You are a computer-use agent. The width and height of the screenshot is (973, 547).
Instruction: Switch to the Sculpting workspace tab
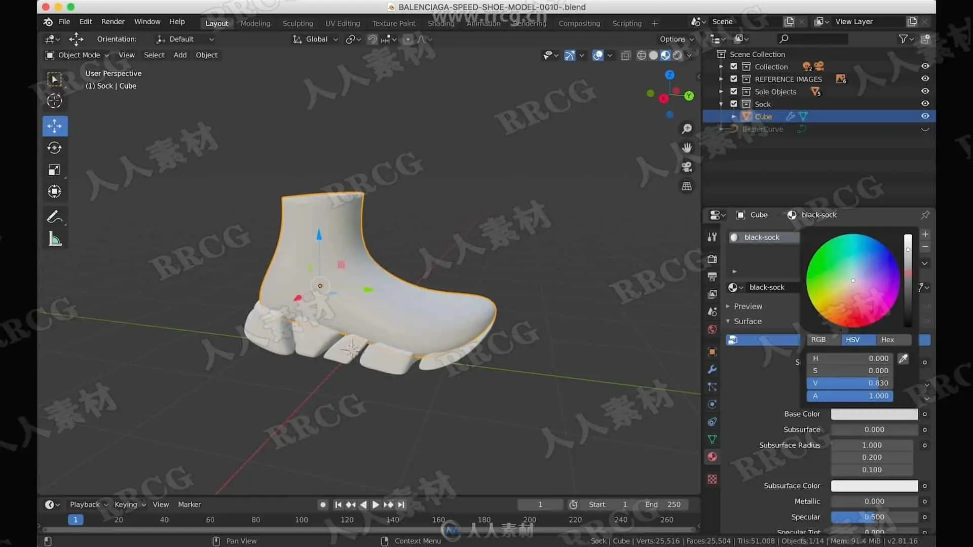pyautogui.click(x=297, y=23)
